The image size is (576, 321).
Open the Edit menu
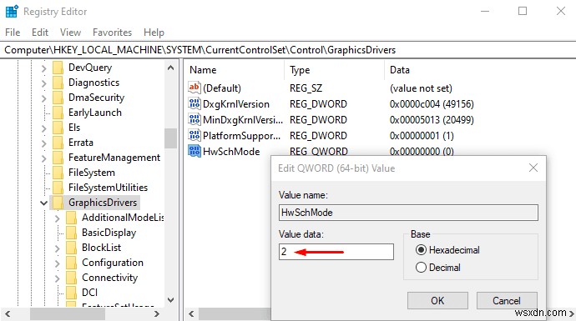pos(40,33)
